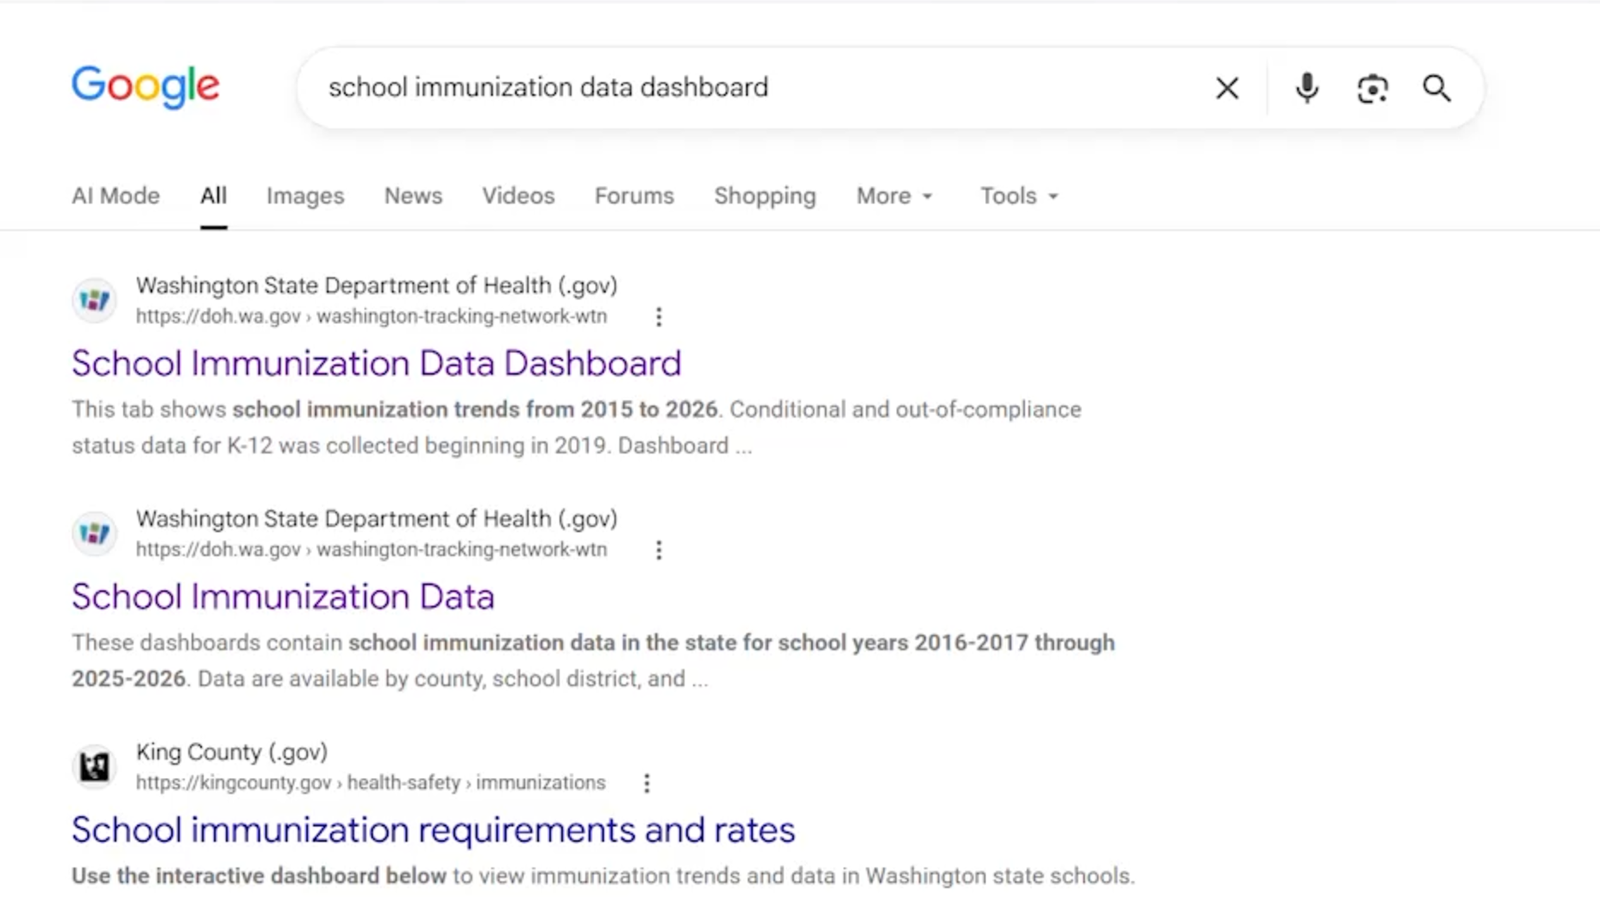
Task: Click King County (.gov) site name
Action: point(232,752)
